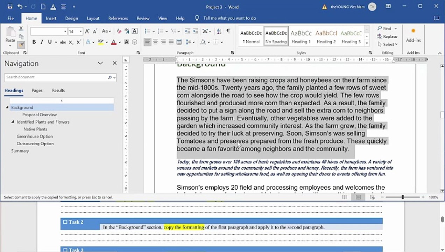Open the Change Case menu

coord(106,31)
